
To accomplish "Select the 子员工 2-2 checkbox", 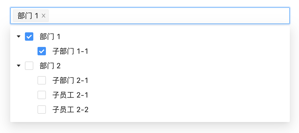I will click(42, 110).
